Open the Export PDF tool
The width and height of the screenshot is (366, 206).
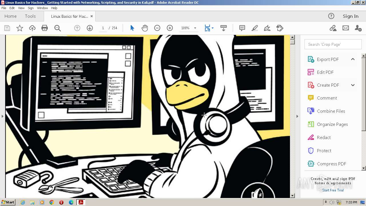pos(328,59)
